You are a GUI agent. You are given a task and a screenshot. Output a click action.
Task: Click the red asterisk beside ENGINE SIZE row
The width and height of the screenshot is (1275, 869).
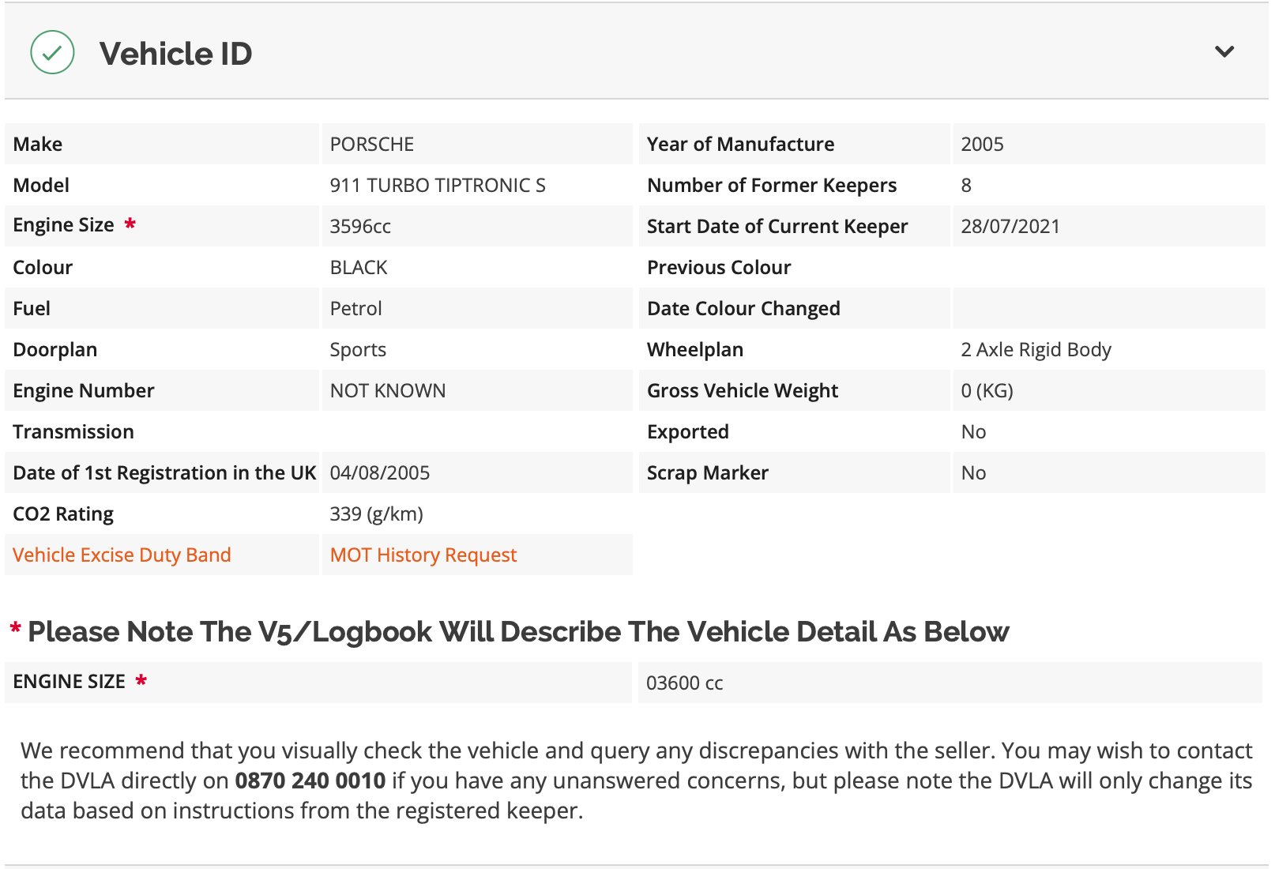point(141,680)
